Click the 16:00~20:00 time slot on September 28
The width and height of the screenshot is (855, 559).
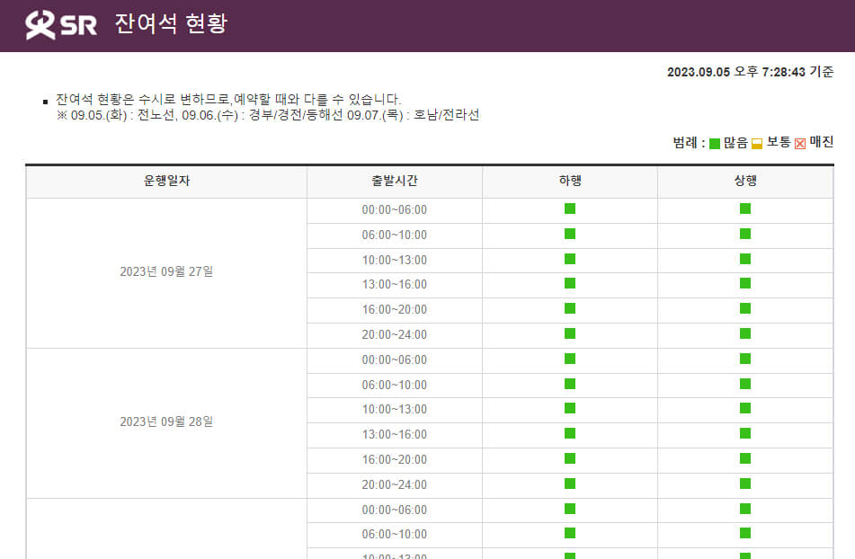click(394, 459)
